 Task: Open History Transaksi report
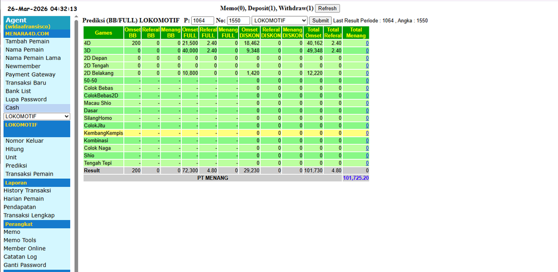pos(27,190)
